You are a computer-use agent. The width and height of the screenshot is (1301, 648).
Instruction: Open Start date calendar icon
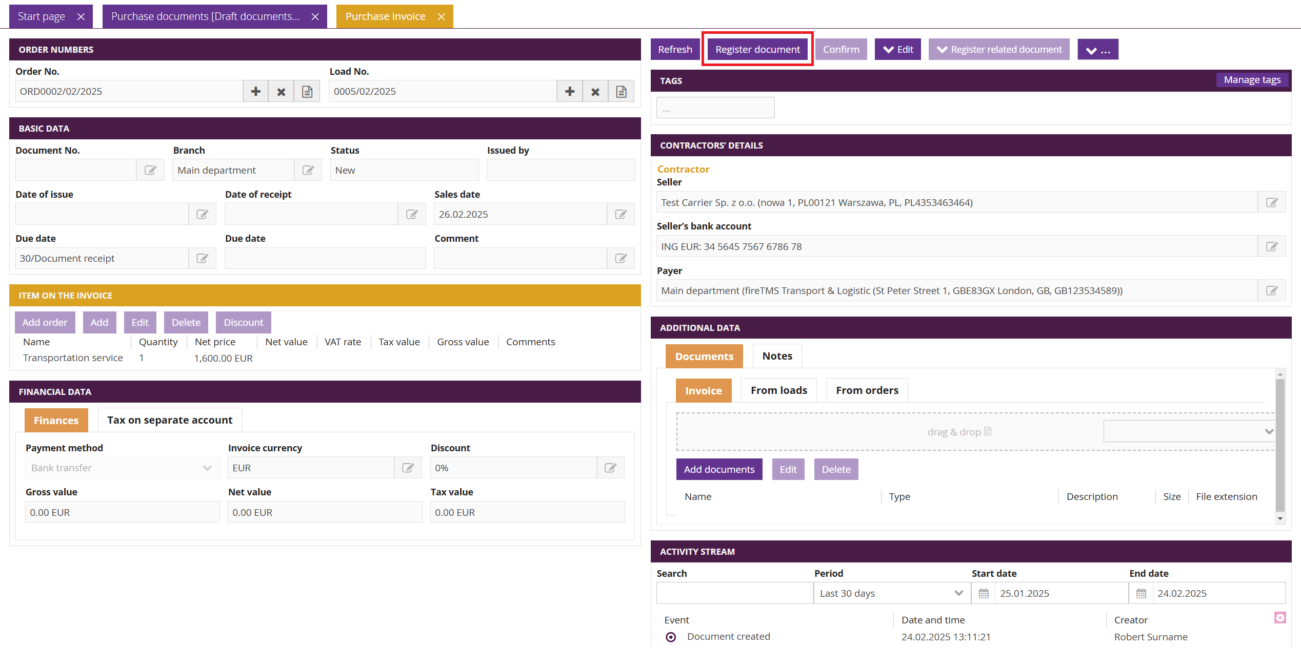tap(983, 593)
